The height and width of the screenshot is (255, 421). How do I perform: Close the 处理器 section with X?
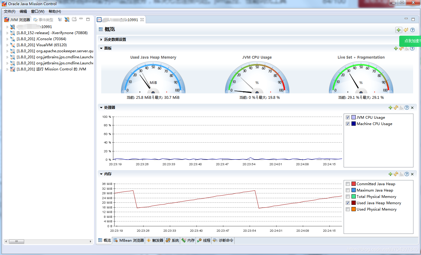coord(412,108)
